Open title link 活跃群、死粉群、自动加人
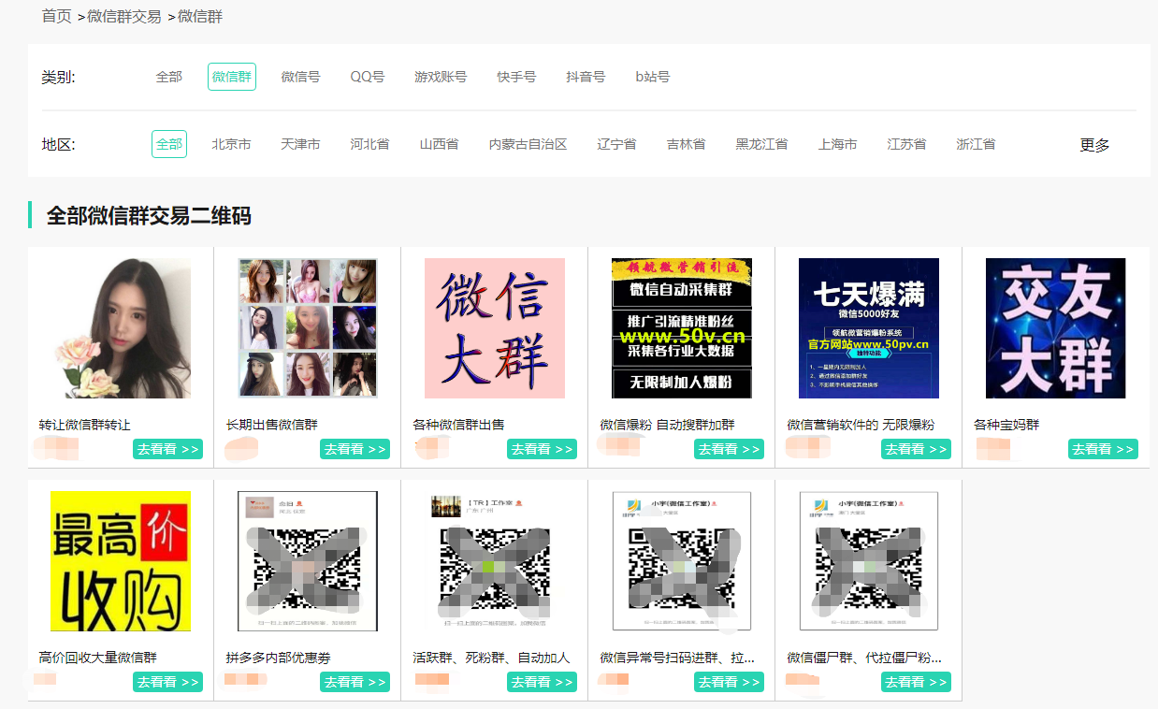 pyautogui.click(x=491, y=658)
